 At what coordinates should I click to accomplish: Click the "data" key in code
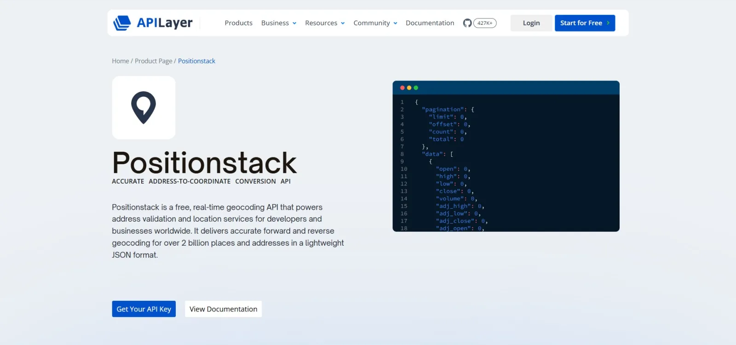click(x=432, y=154)
